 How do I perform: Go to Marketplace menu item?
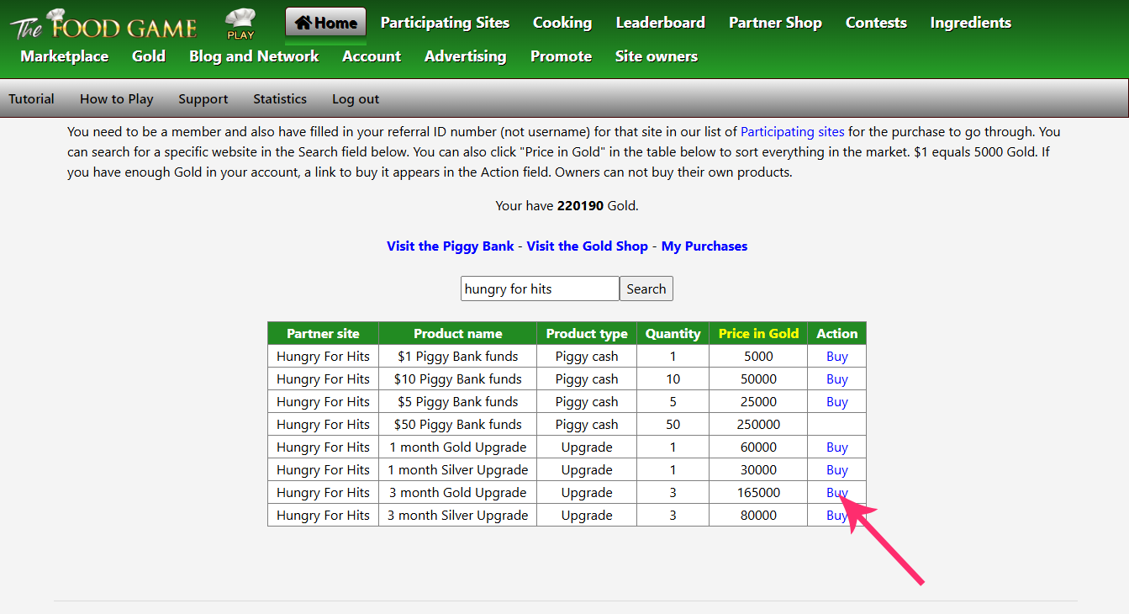tap(65, 56)
